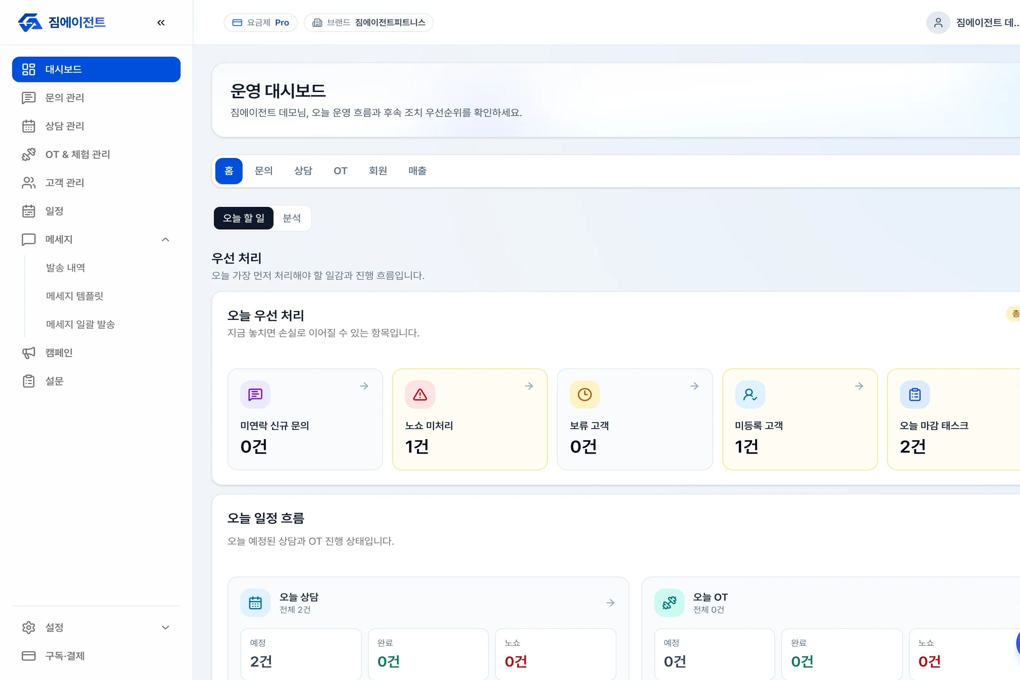The image size is (1020, 680).
Task: Select the 문의 tab
Action: (x=263, y=171)
